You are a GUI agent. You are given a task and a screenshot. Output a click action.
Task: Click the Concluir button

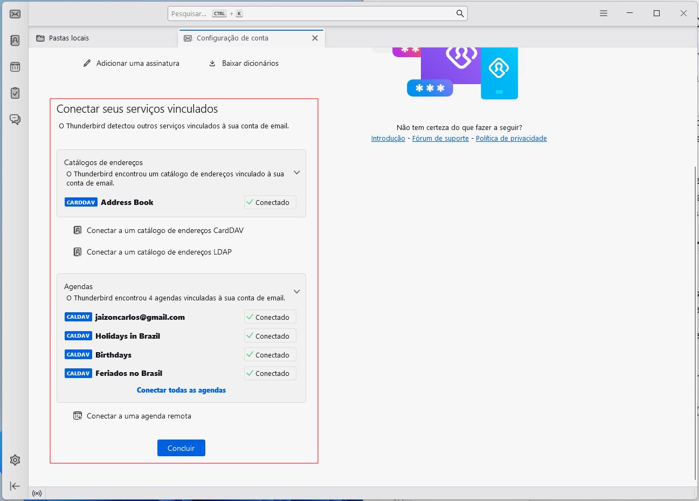[181, 448]
